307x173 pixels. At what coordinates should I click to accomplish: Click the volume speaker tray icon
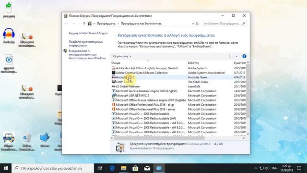(267, 168)
